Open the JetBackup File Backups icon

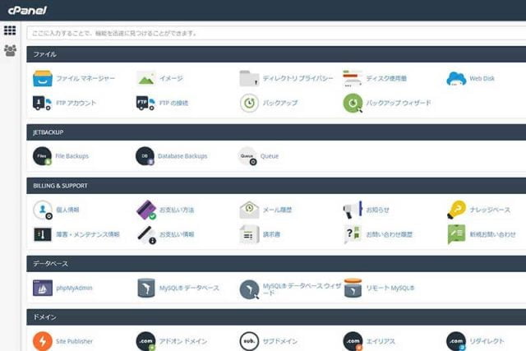coord(42,156)
